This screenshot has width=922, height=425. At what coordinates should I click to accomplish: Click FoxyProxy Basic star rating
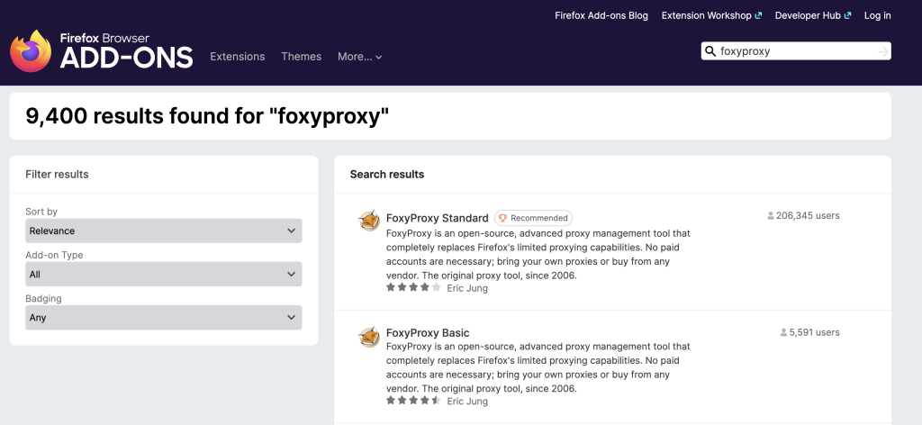413,401
